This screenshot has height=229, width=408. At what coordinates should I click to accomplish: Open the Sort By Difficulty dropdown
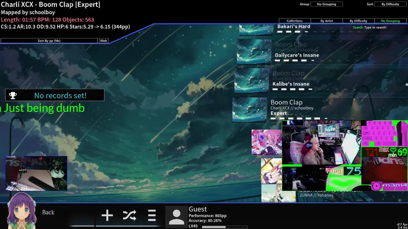[390, 4]
